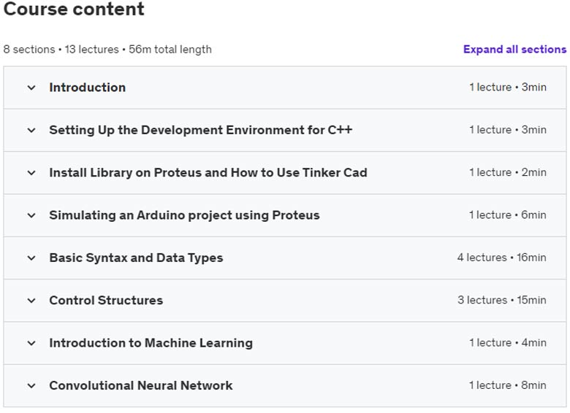Open Setting Up the Development Environment for C++ title
The image size is (570, 413).
(201, 130)
